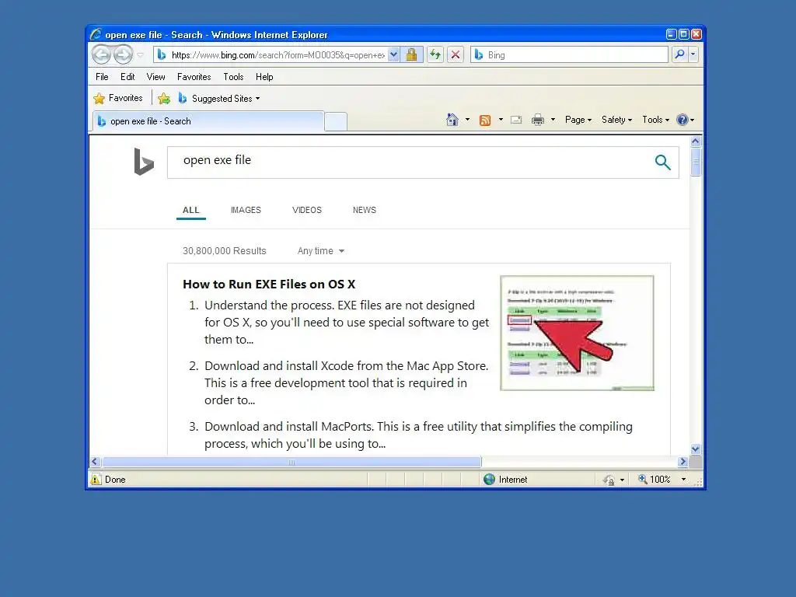Viewport: 796px width, 597px height.
Task: Open 'How to Run EXE Files on OS X' heading
Action: coord(269,285)
